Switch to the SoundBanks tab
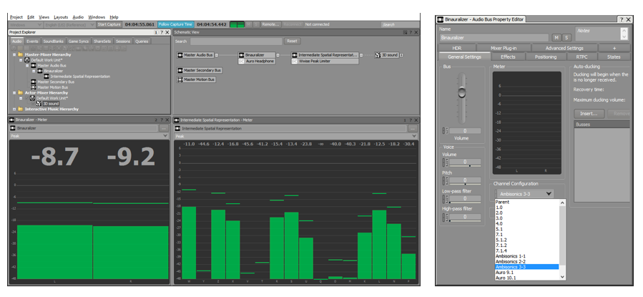 point(54,41)
